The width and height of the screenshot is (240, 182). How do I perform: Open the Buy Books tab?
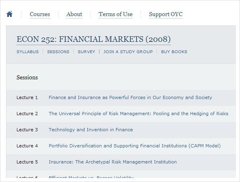pos(174,52)
